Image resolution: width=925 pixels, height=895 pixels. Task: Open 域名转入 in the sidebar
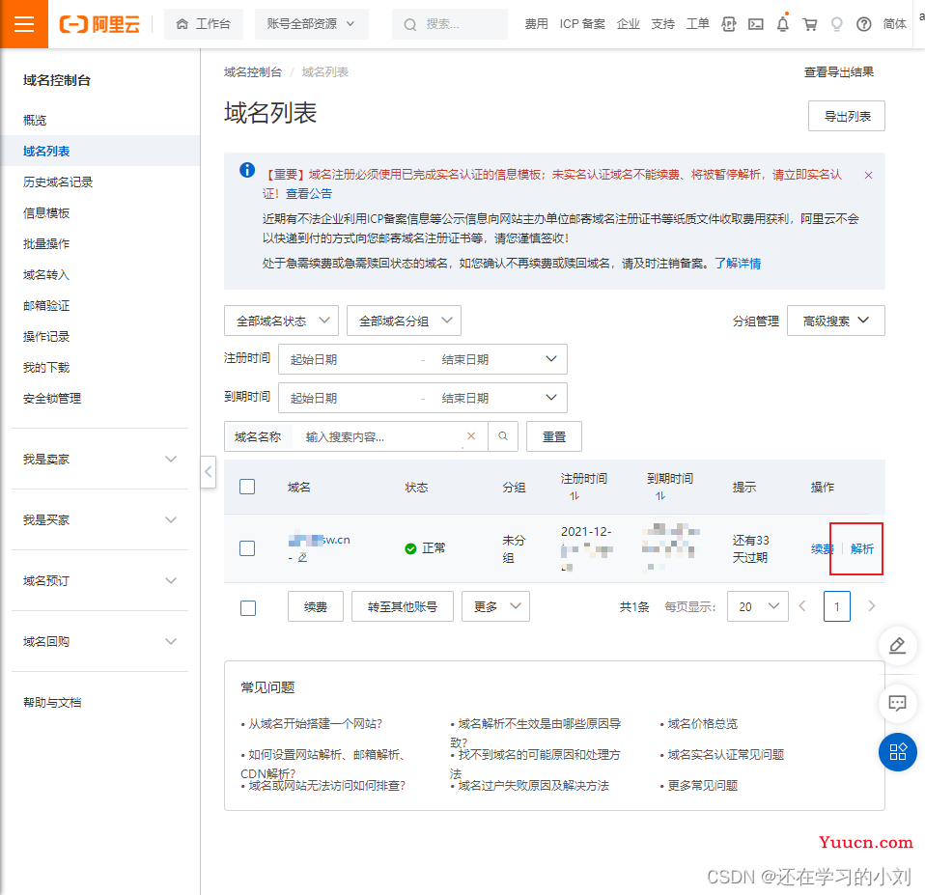46,275
